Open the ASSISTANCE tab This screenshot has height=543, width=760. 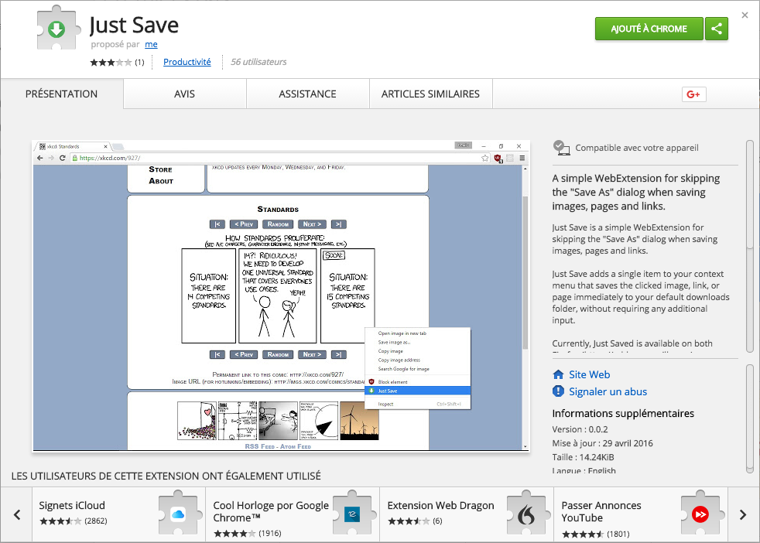(x=307, y=94)
